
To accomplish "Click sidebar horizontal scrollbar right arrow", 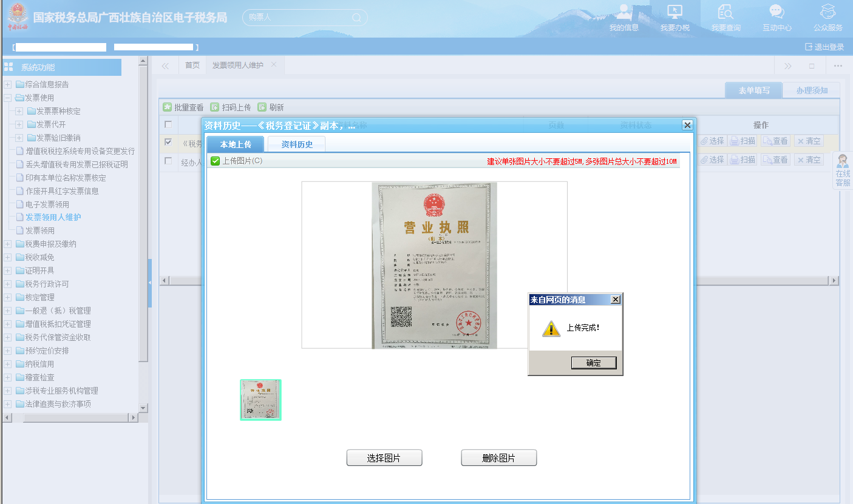I will click(134, 418).
